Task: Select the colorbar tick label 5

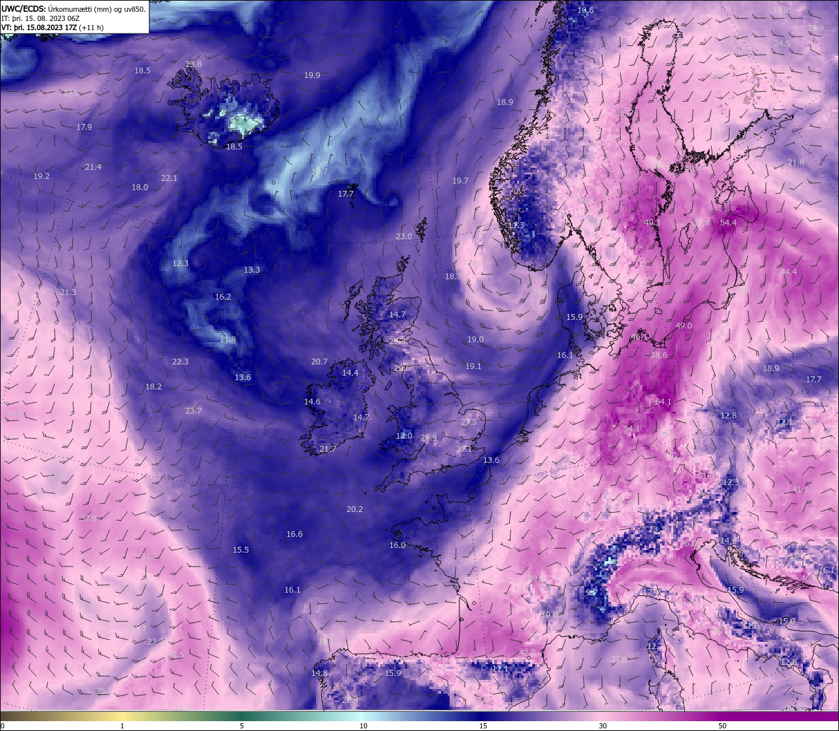Action: [x=242, y=726]
